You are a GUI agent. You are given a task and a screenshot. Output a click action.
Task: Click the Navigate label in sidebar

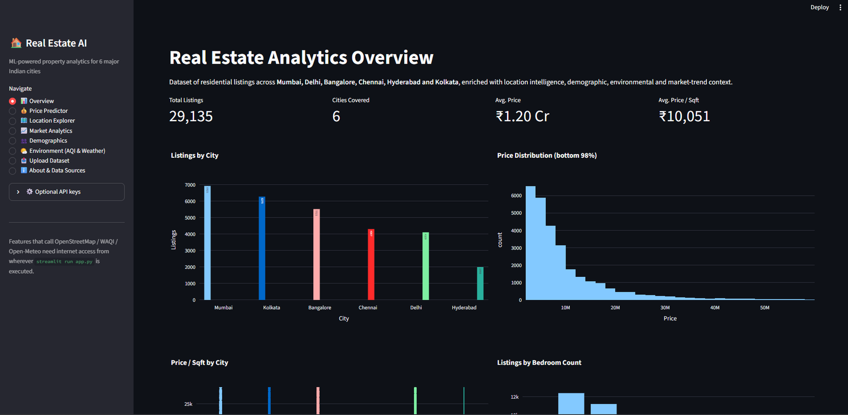[x=20, y=89]
